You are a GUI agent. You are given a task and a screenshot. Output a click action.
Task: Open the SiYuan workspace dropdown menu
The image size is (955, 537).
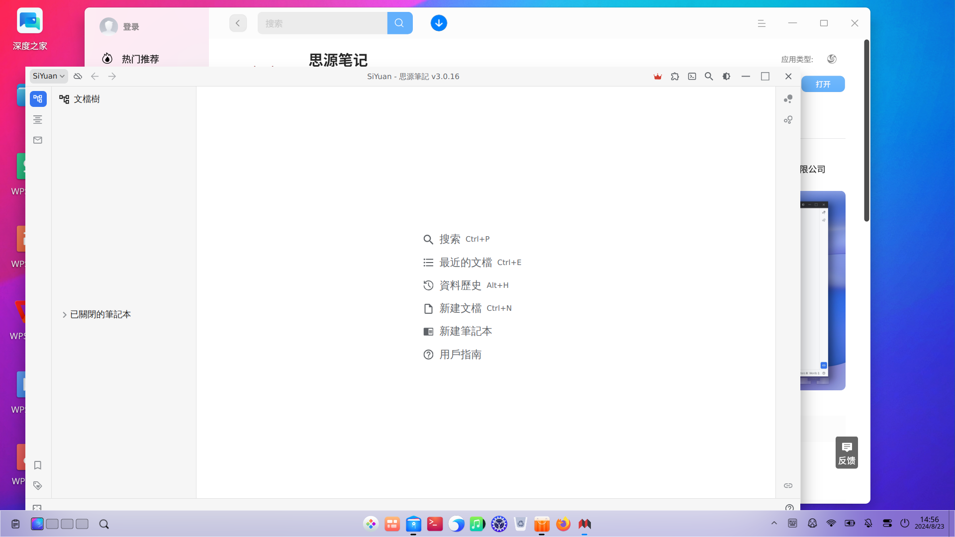48,76
